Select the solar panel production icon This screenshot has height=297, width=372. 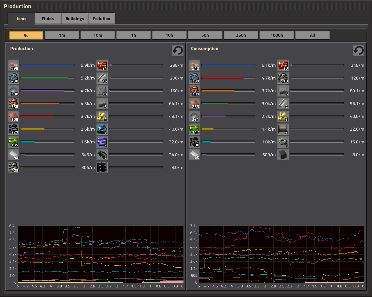click(x=102, y=167)
